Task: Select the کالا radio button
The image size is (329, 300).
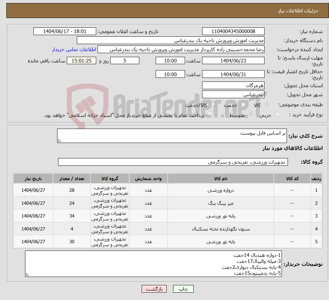Action: pos(266,104)
